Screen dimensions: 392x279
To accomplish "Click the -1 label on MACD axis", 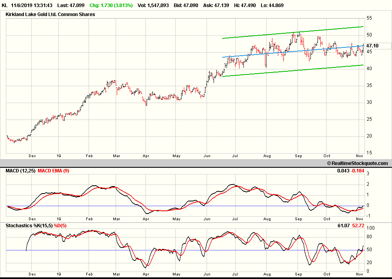I will (x=368, y=216).
